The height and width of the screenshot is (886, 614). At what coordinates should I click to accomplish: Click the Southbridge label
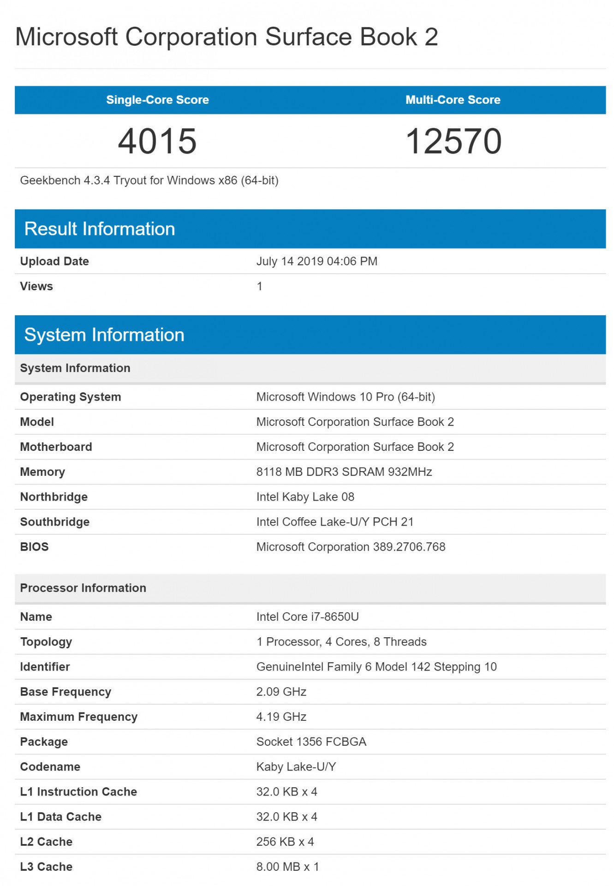pos(55,522)
